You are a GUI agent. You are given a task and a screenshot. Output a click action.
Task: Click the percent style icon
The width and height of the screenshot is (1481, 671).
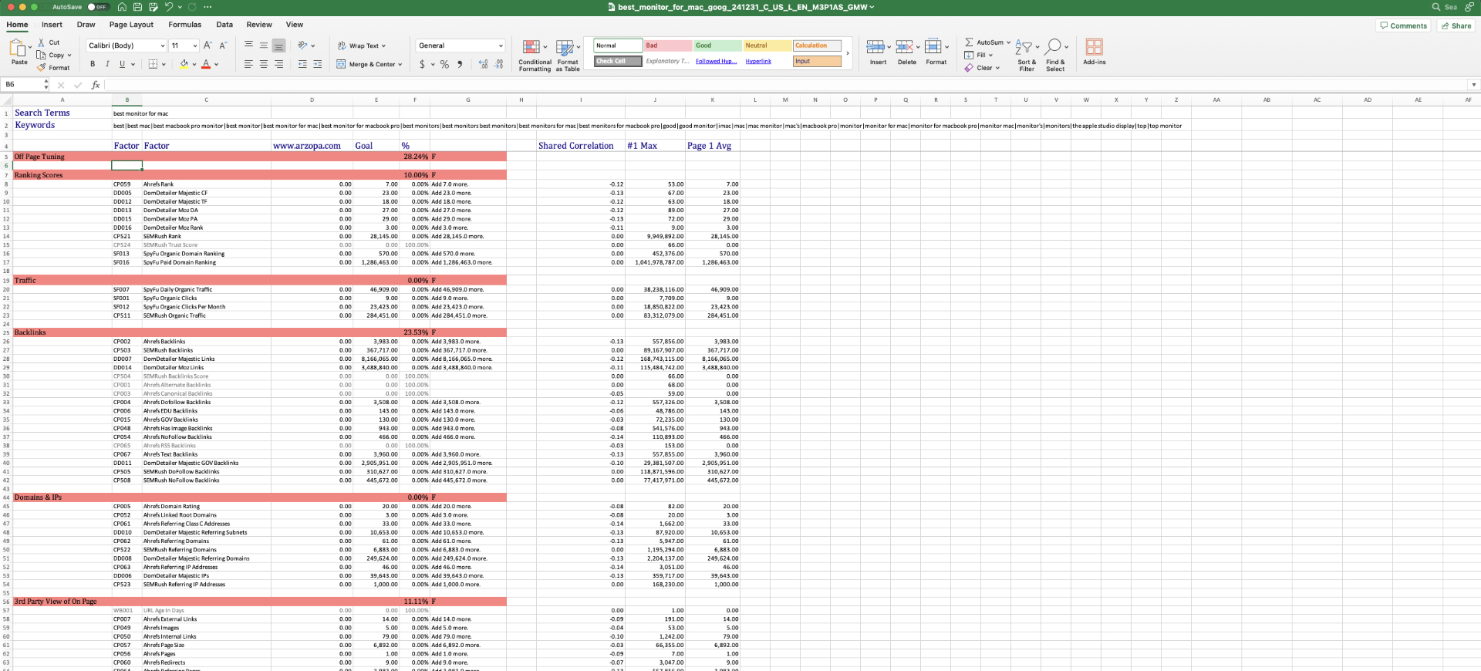444,65
